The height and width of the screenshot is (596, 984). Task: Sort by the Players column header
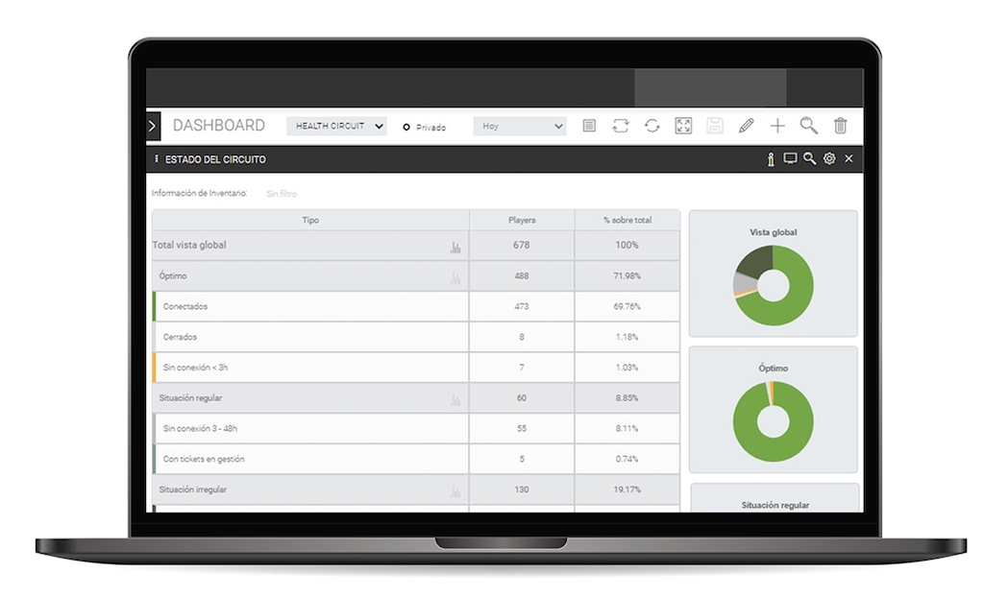coord(522,221)
